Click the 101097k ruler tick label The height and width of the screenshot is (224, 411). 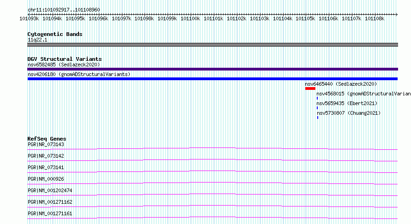tap(121, 18)
